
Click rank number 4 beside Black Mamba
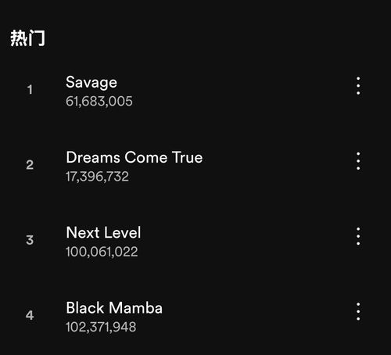coord(30,315)
